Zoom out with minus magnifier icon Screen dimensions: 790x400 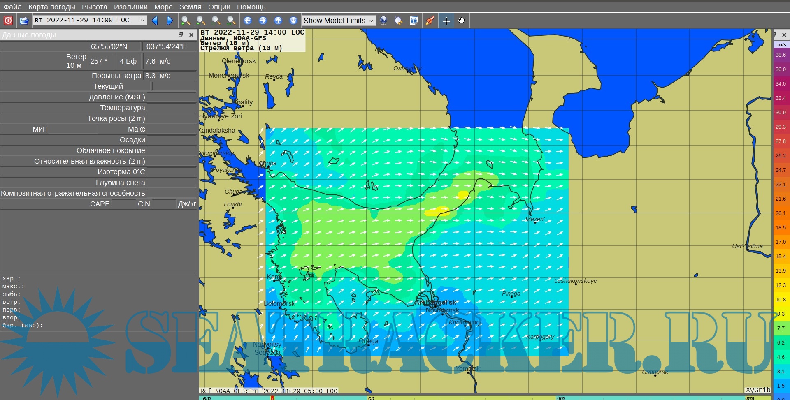(x=200, y=21)
